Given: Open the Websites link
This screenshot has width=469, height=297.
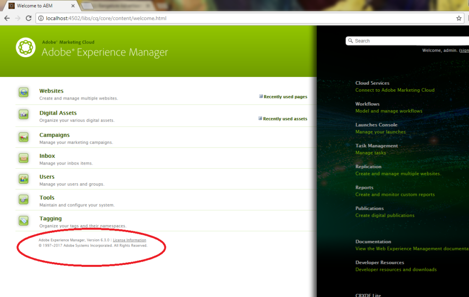Looking at the screenshot, I should coord(51,91).
